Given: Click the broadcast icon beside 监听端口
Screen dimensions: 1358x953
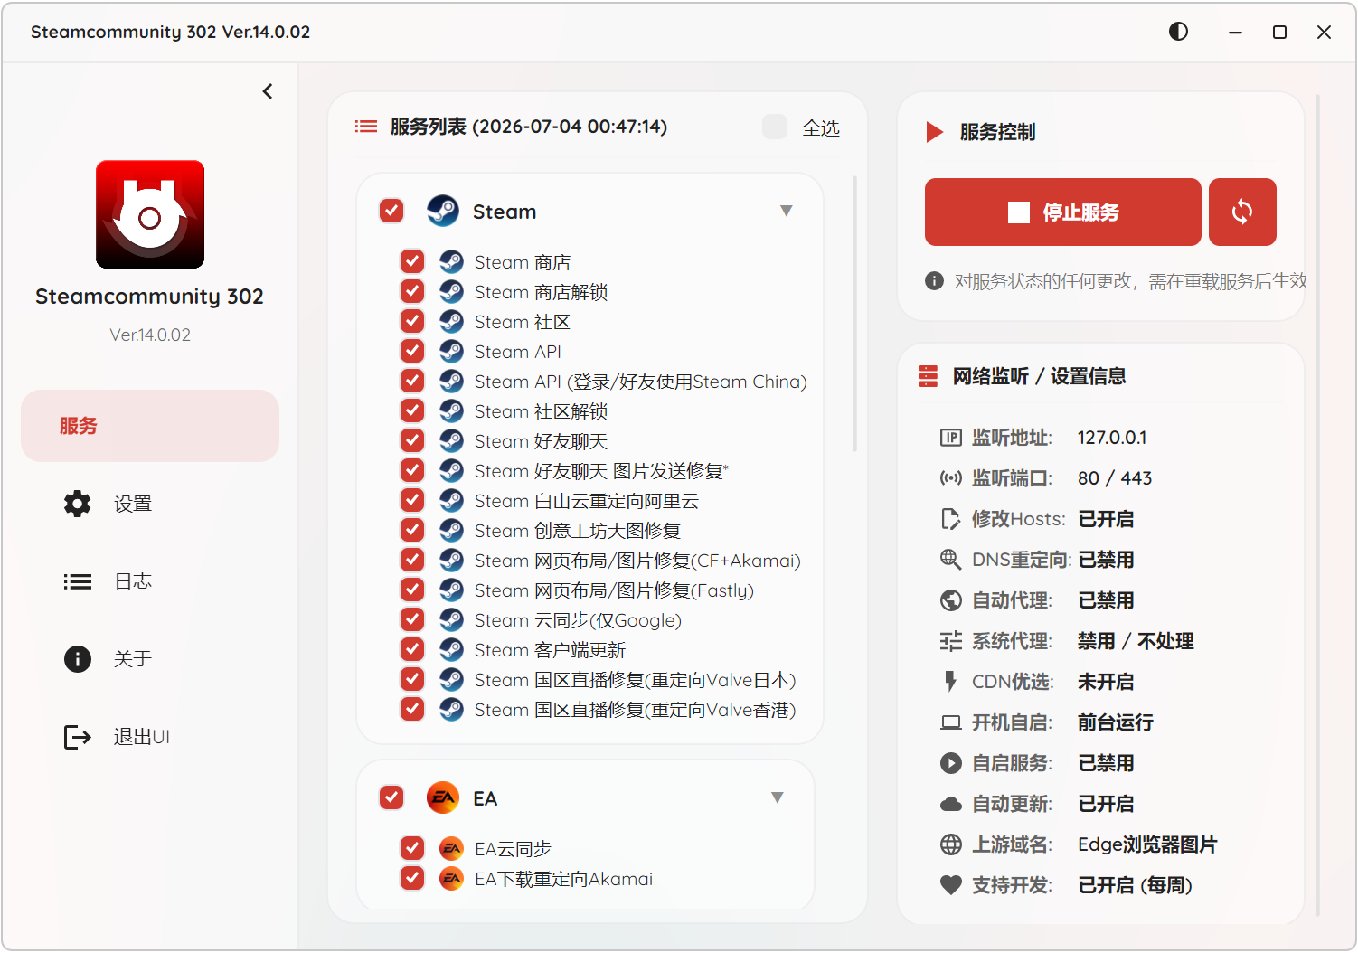Looking at the screenshot, I should [x=951, y=478].
